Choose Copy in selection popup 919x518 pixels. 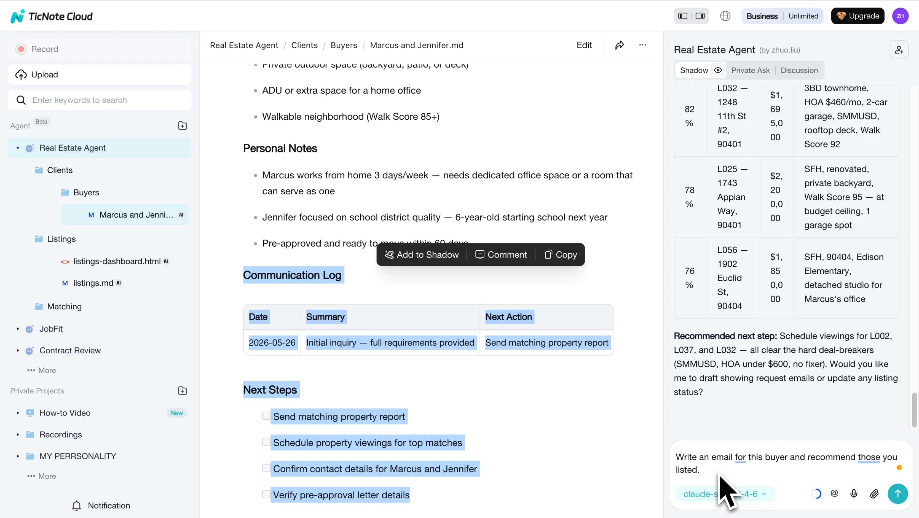click(x=561, y=255)
